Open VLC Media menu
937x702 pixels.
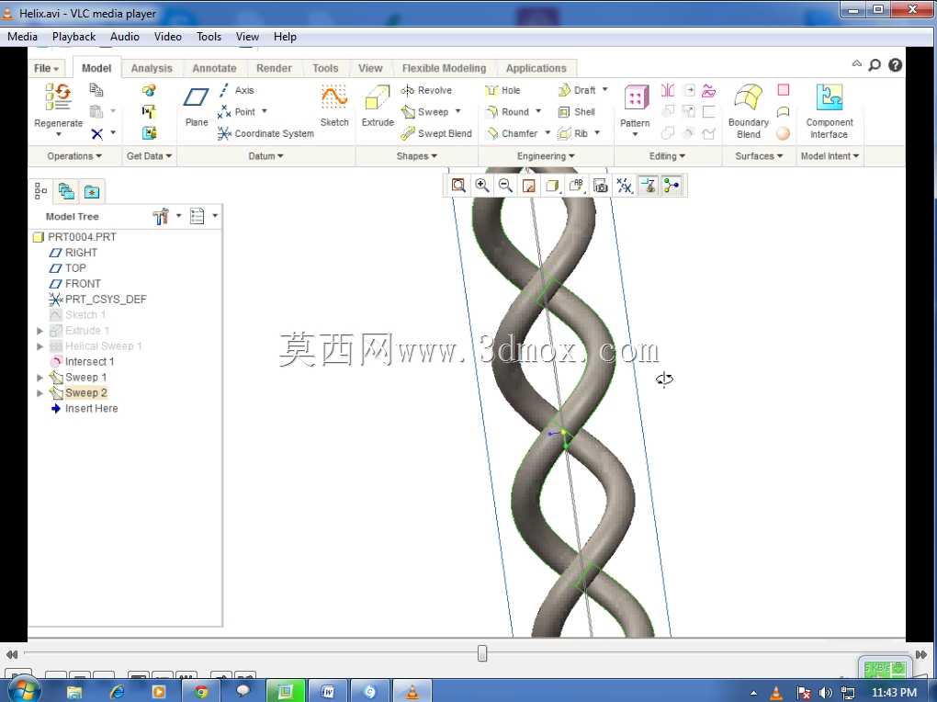tap(22, 37)
